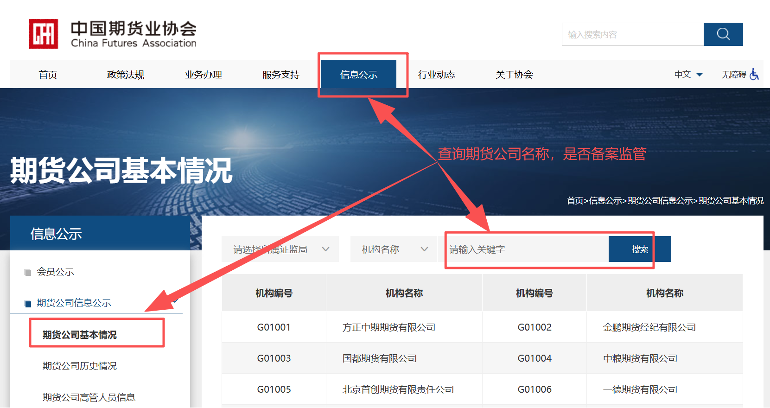Click institution code G01002
Viewport: 770px width, 408px height.
coord(535,327)
